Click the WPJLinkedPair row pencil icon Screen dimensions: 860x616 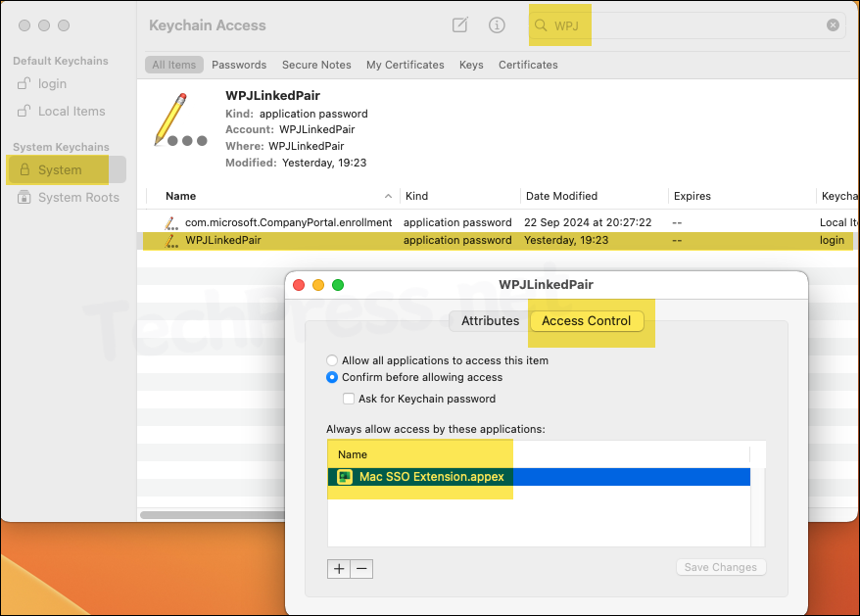tap(170, 241)
